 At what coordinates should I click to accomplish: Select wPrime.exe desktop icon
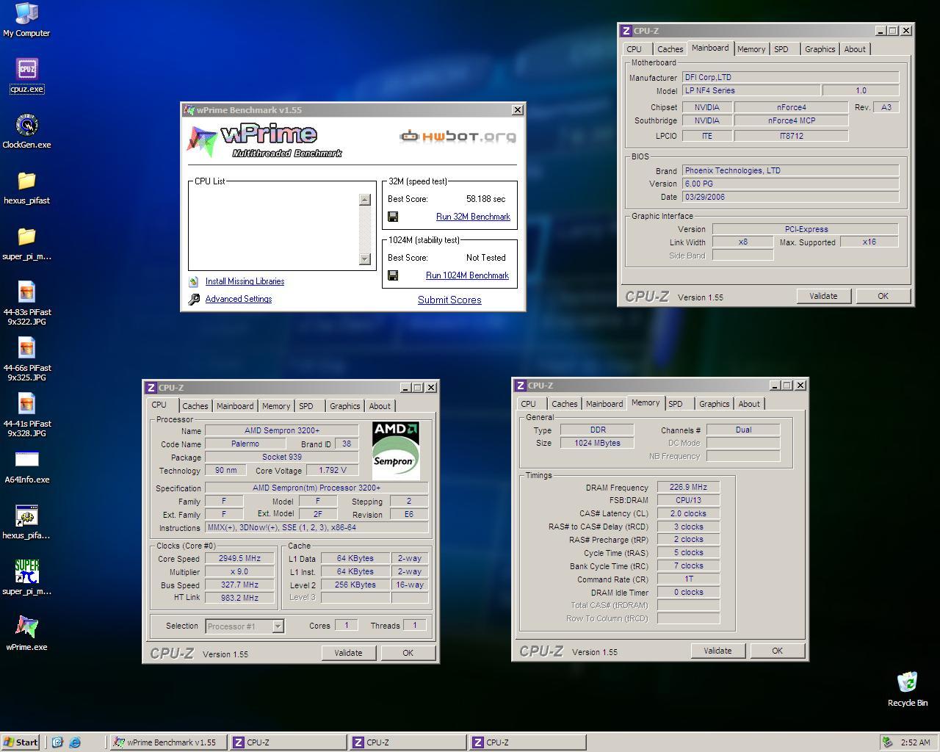tap(26, 634)
